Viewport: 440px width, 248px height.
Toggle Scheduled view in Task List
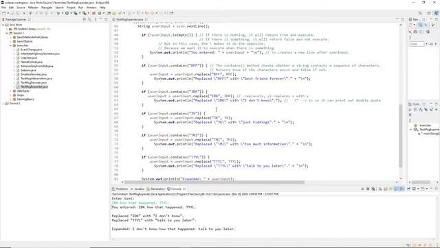pyautogui.click(x=426, y=25)
